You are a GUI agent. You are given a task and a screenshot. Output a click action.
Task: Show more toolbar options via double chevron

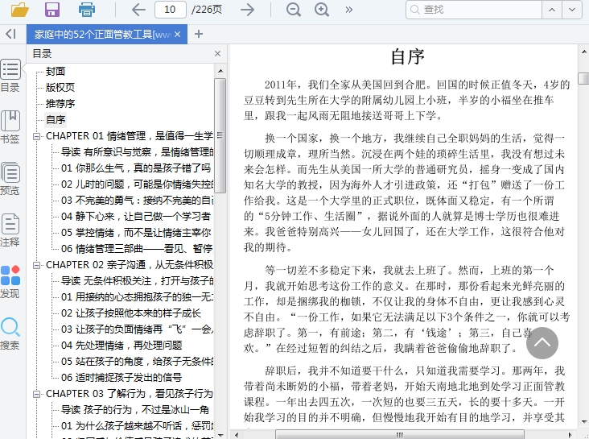[x=349, y=10]
